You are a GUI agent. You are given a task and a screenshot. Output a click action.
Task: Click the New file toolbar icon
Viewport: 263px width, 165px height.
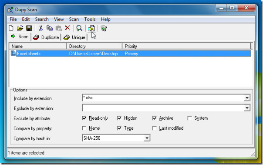pyautogui.click(x=11, y=28)
